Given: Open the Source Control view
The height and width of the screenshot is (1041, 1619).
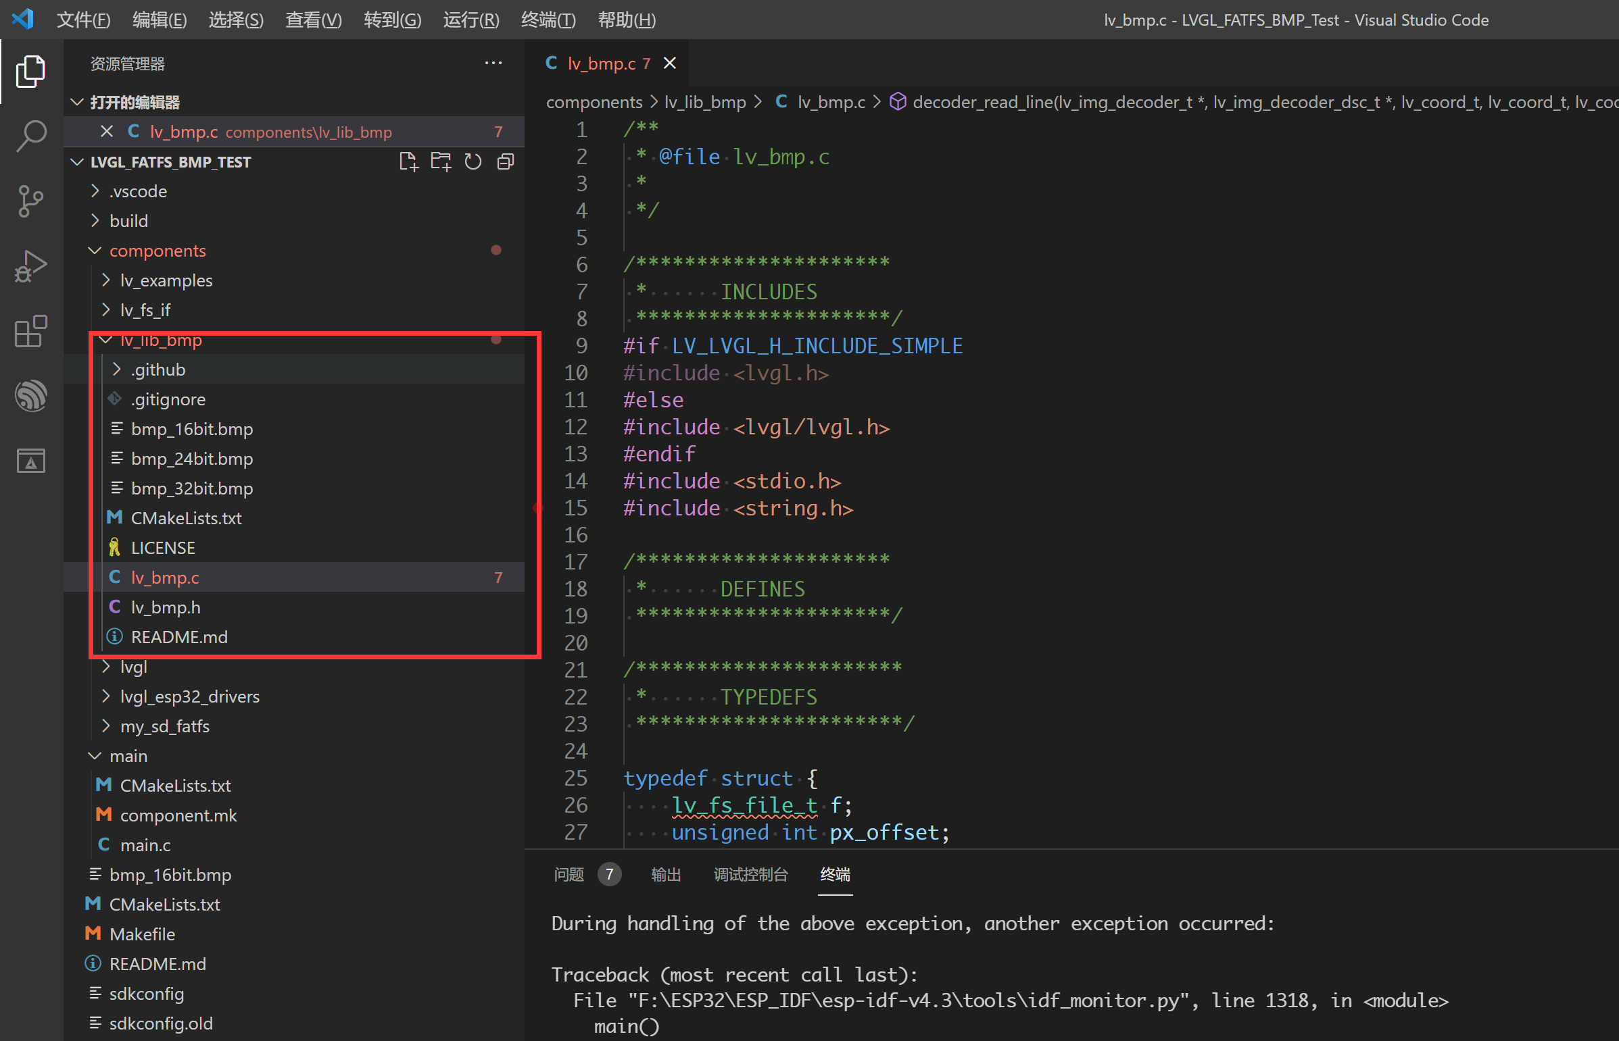Looking at the screenshot, I should coord(31,201).
